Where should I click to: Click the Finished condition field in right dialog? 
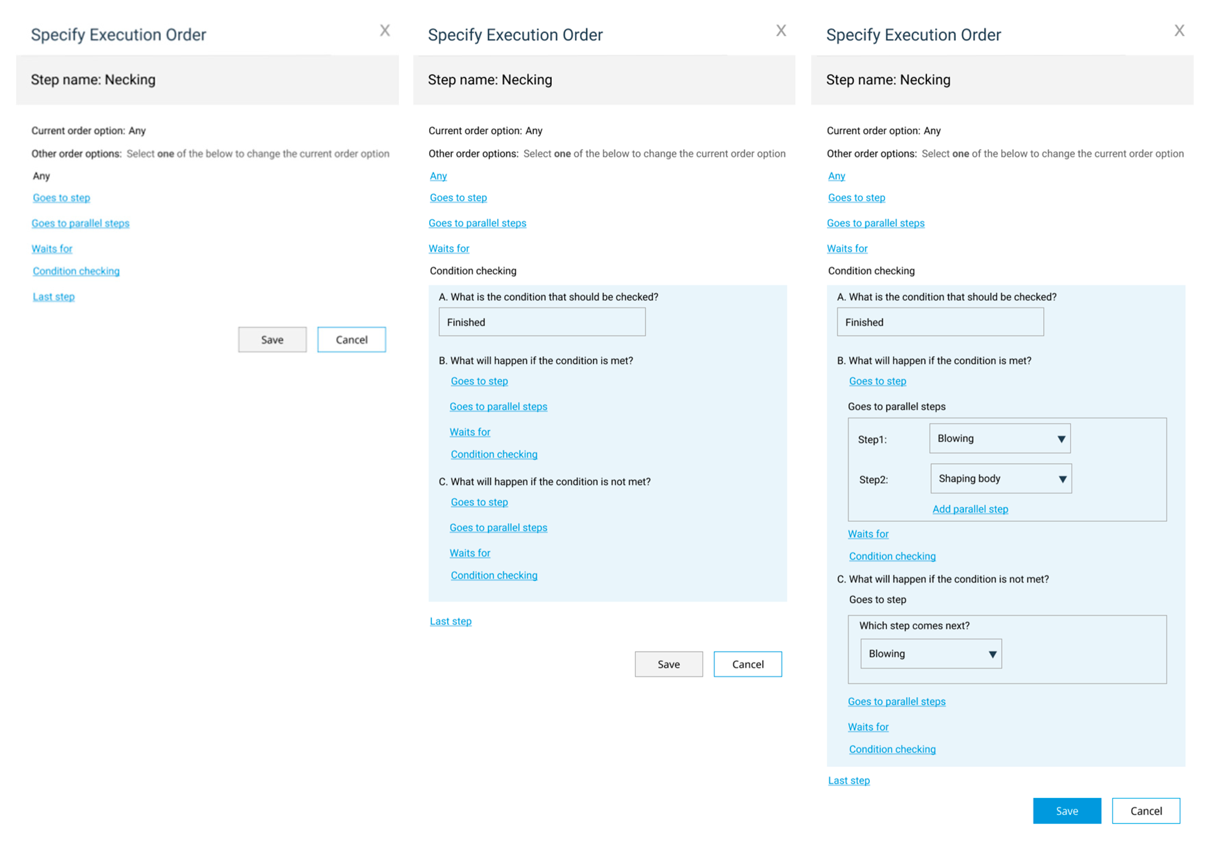940,322
